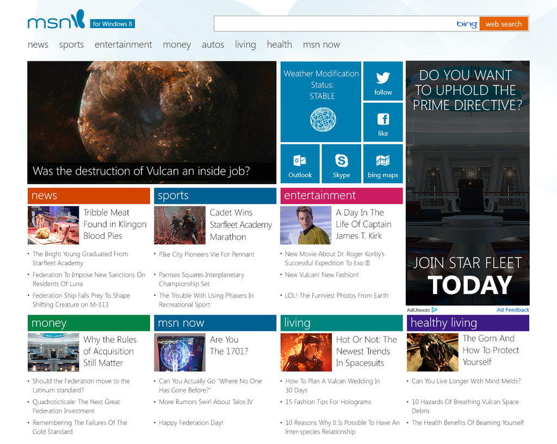Open the money section header
The width and height of the screenshot is (557, 444).
(x=89, y=323)
